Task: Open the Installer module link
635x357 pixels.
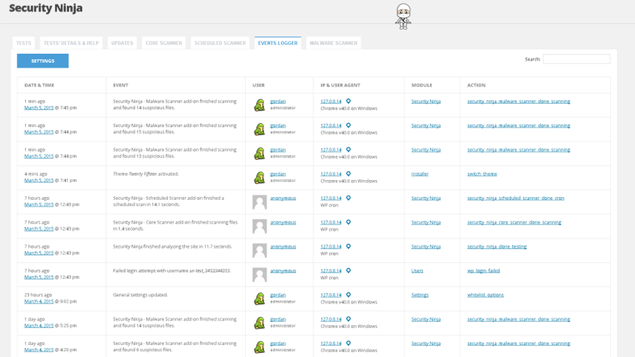Action: 420,174
